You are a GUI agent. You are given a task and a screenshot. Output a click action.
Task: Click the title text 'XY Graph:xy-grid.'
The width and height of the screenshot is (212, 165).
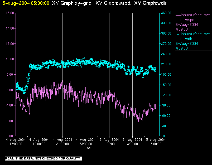point(72,3)
